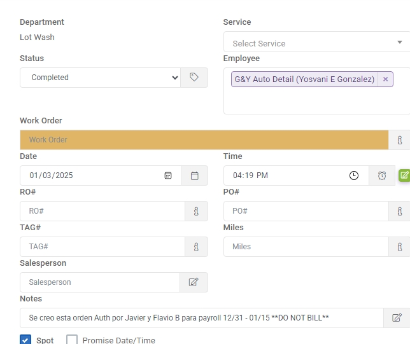Open the date picker inside the Date field
Image resolution: width=410 pixels, height=344 pixels.
point(168,175)
